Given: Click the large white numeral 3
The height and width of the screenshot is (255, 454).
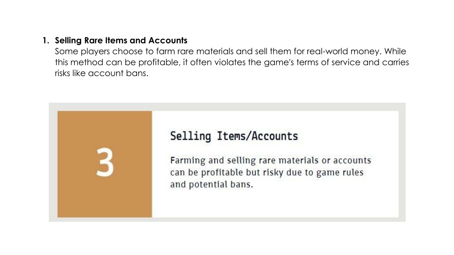Looking at the screenshot, I should tap(105, 162).
